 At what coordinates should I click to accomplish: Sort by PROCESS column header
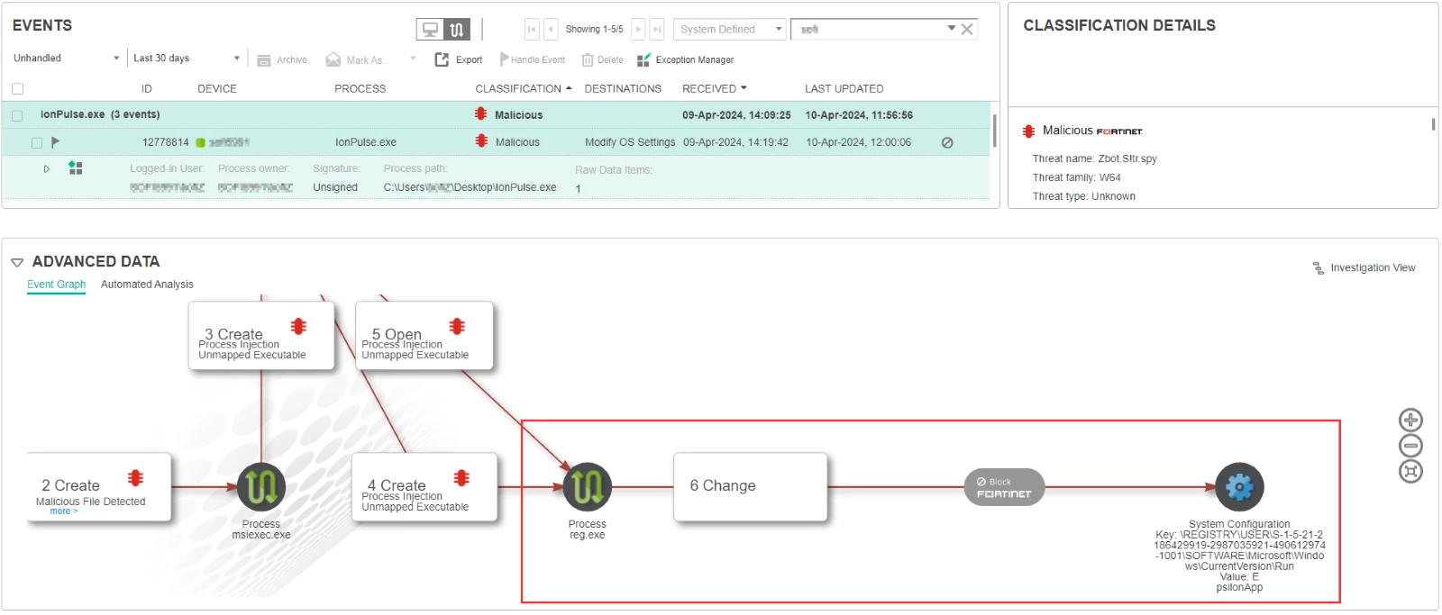[360, 89]
